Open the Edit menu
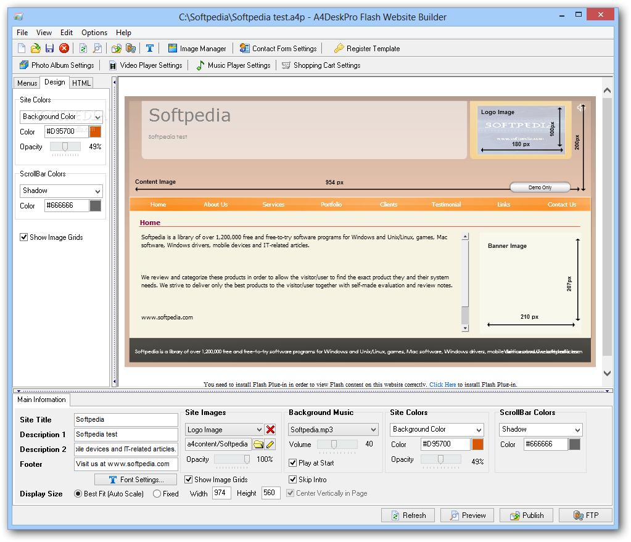 67,33
